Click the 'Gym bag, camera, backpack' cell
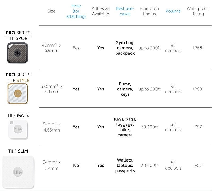212x191 pixels. coord(125,48)
